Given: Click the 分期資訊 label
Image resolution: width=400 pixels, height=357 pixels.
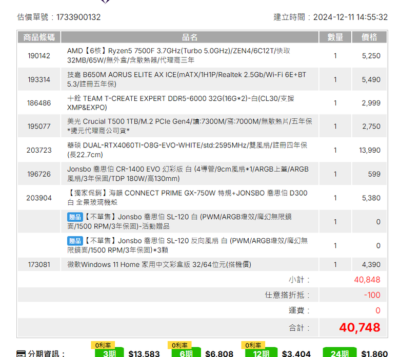Looking at the screenshot, I should pyautogui.click(x=47, y=354).
